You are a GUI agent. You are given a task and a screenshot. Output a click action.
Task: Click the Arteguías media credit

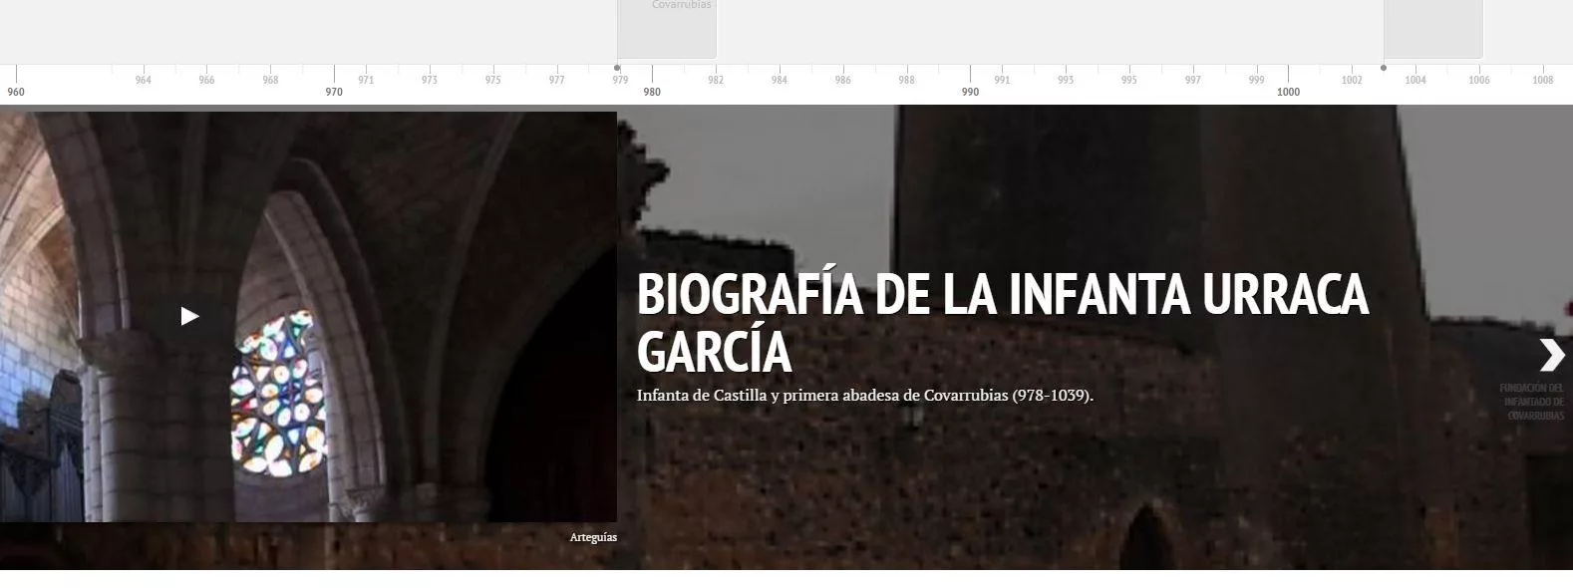pyautogui.click(x=593, y=537)
